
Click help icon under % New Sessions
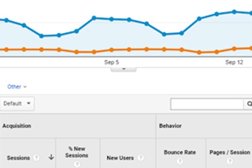[x=77, y=164]
